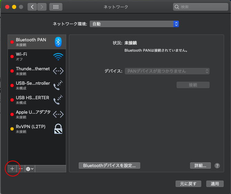Viewport: 231px width, 194px height.
Task: Open the help question mark button
Action: tap(217, 166)
